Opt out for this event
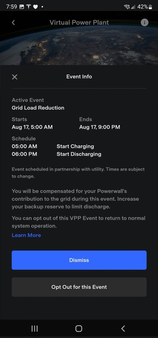158x338 pixels. point(79,287)
